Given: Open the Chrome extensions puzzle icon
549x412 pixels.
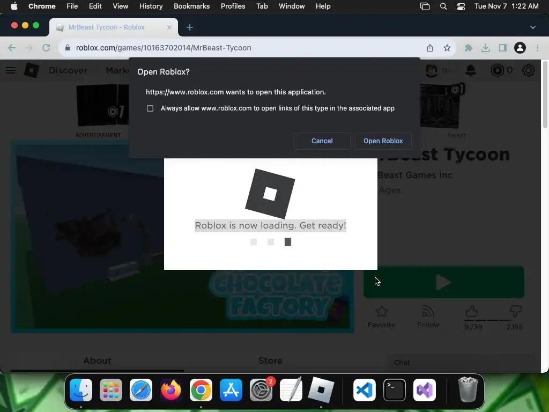Looking at the screenshot, I should click(469, 48).
